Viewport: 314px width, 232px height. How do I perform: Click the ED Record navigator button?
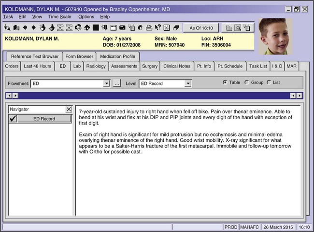tap(44, 119)
